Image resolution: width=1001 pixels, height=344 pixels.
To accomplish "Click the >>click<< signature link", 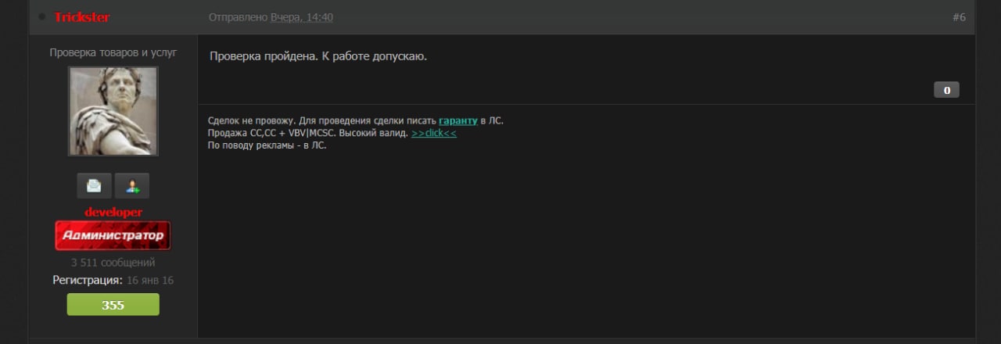I will (x=434, y=133).
